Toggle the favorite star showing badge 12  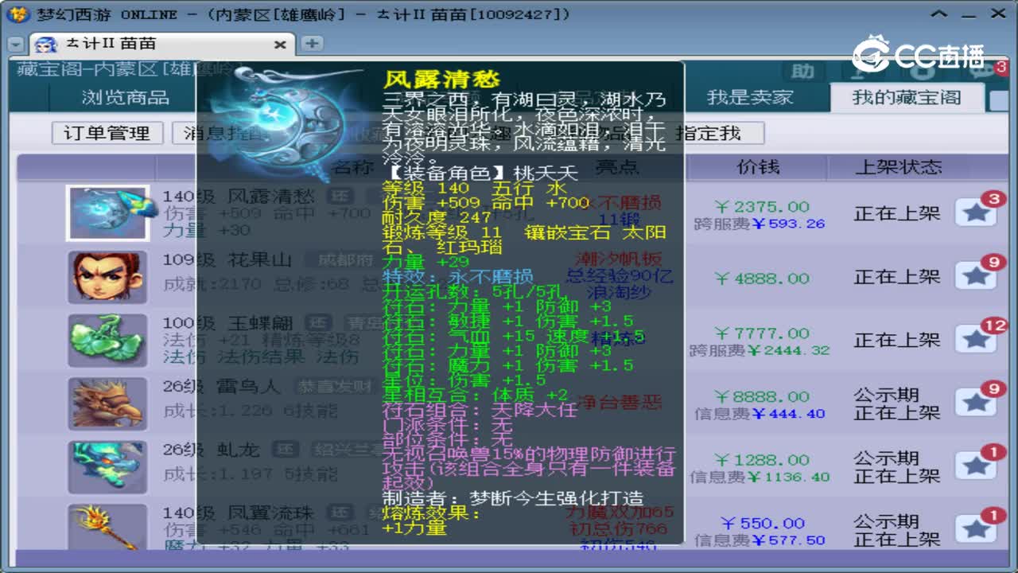[977, 337]
